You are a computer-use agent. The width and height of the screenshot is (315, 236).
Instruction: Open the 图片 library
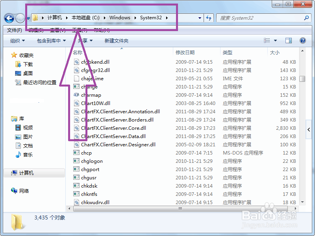coord(28,136)
